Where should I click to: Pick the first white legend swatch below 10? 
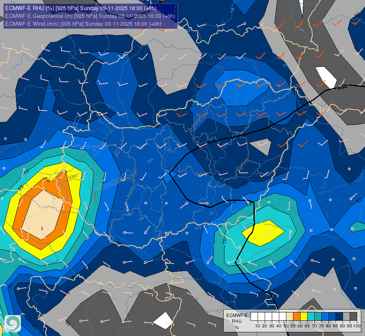[254, 316]
